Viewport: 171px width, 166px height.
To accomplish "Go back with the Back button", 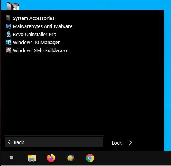I will [54, 142].
